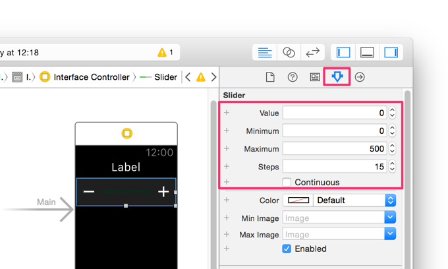The height and width of the screenshot is (269, 448).
Task: Select Slider in jump bar
Action: click(x=159, y=77)
